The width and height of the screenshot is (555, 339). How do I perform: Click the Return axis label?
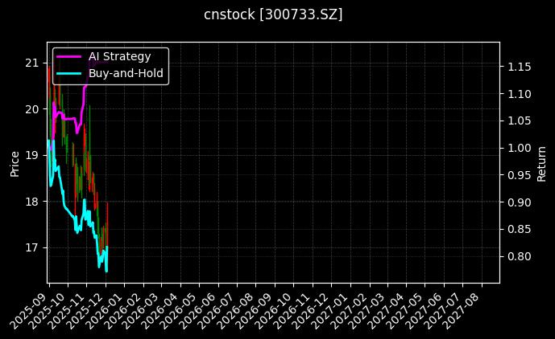(x=541, y=164)
